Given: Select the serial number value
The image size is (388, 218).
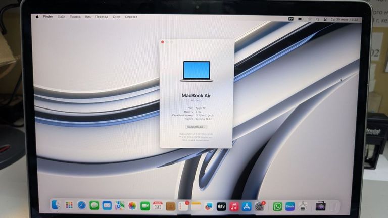Looking at the screenshot, I should tap(205, 115).
